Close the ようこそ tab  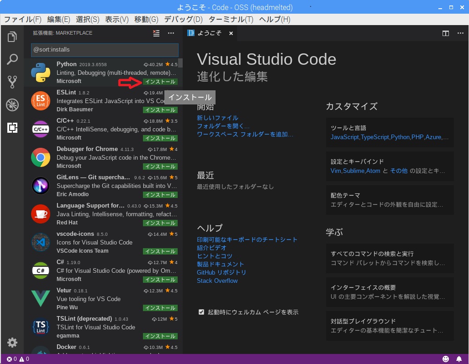click(231, 33)
